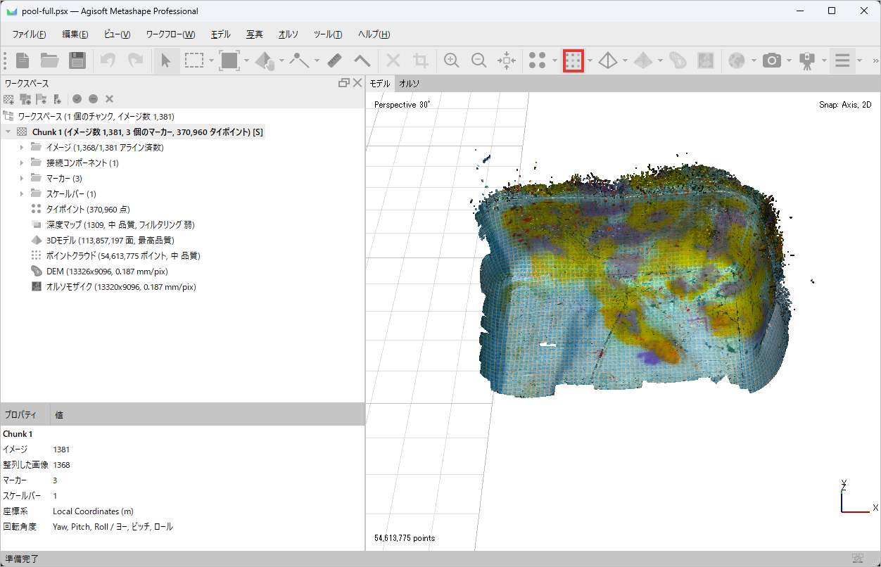Create a new project with the New icon
The image size is (881, 567).
pos(23,60)
